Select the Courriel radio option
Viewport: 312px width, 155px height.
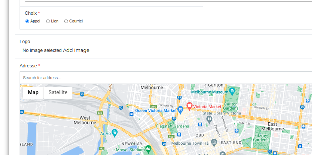point(66,21)
